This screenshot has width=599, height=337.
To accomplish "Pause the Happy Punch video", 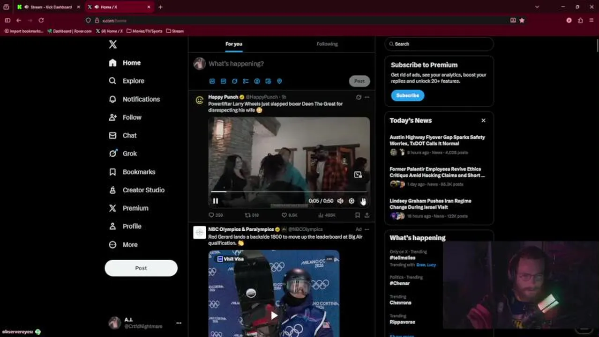I will (x=216, y=201).
